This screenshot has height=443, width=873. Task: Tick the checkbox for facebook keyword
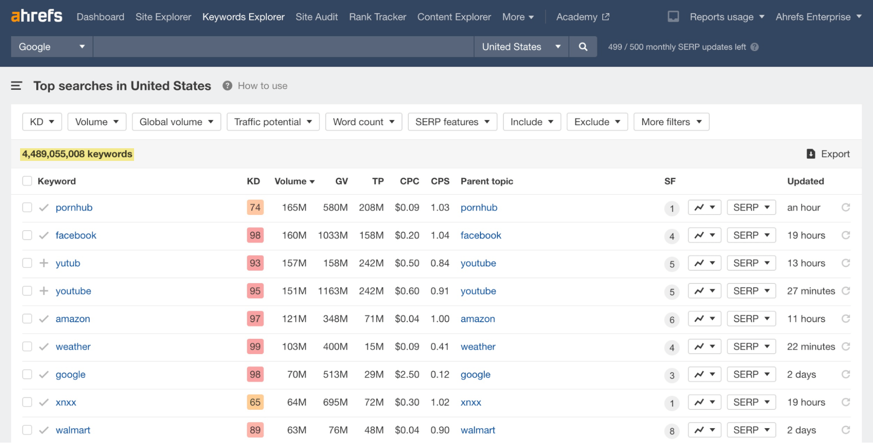[27, 235]
